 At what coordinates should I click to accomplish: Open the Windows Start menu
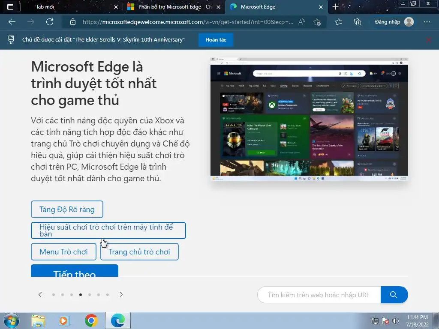[x=11, y=320]
